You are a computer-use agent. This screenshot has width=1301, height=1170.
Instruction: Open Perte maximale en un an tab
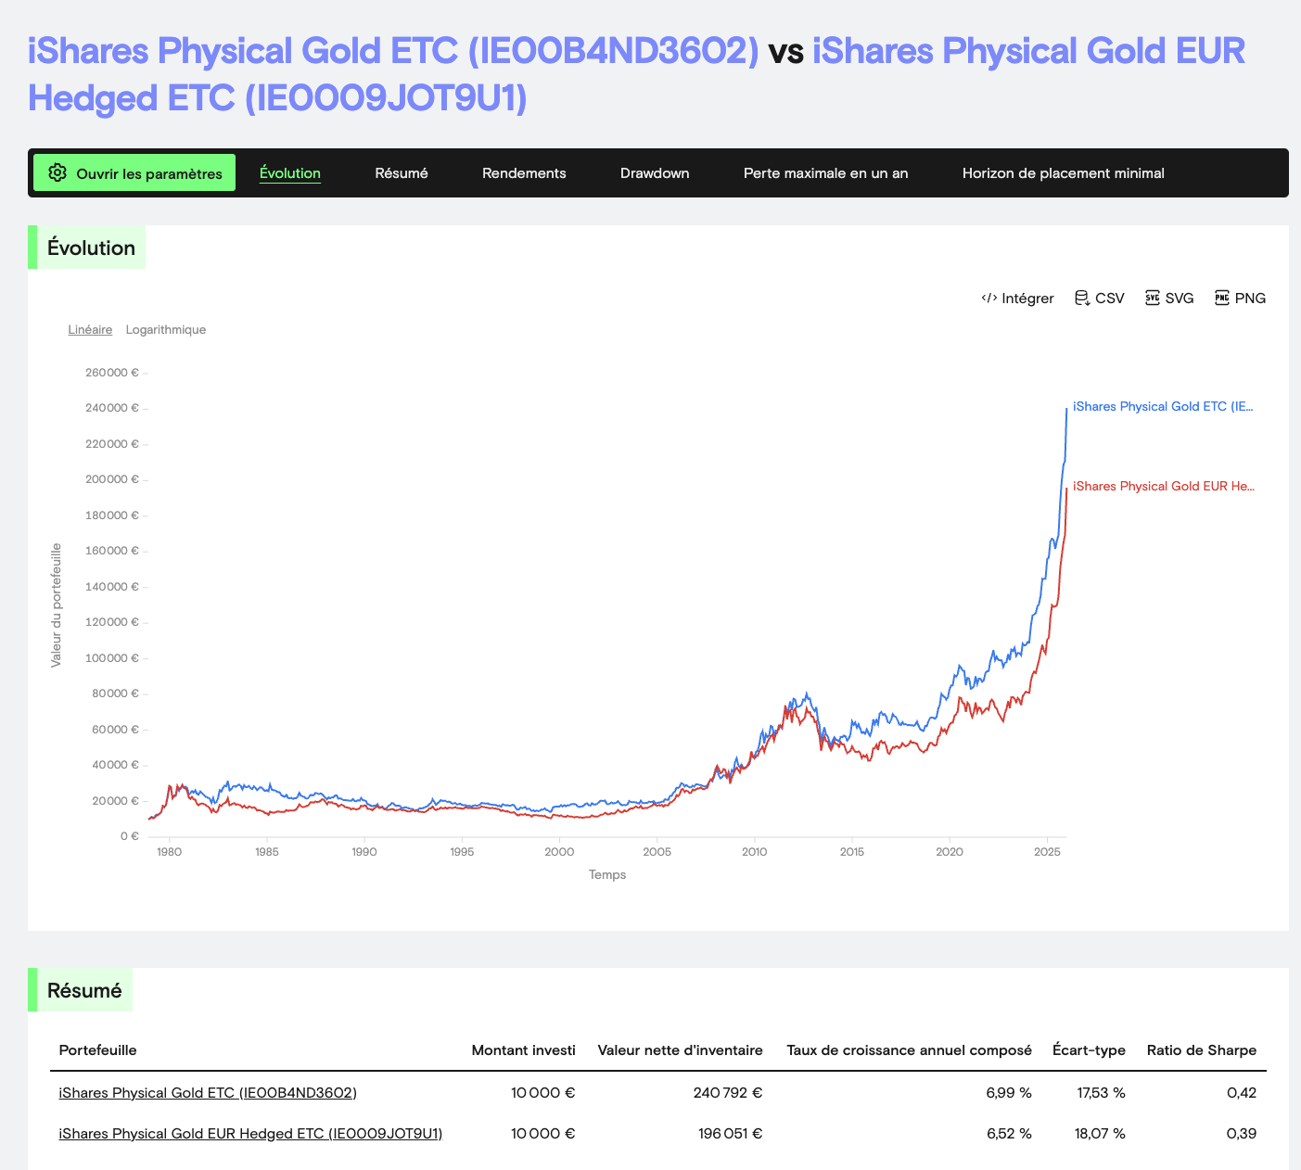(826, 173)
